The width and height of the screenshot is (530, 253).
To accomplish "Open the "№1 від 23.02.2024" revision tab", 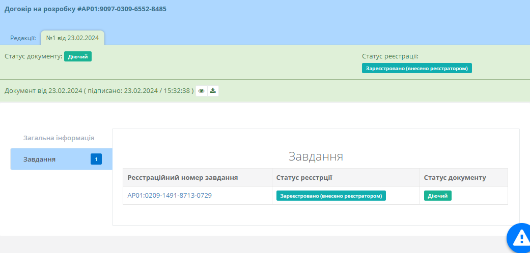I will [72, 38].
